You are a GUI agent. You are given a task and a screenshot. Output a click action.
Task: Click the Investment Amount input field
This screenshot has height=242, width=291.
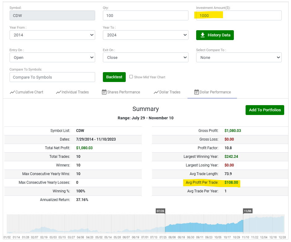click(x=239, y=15)
